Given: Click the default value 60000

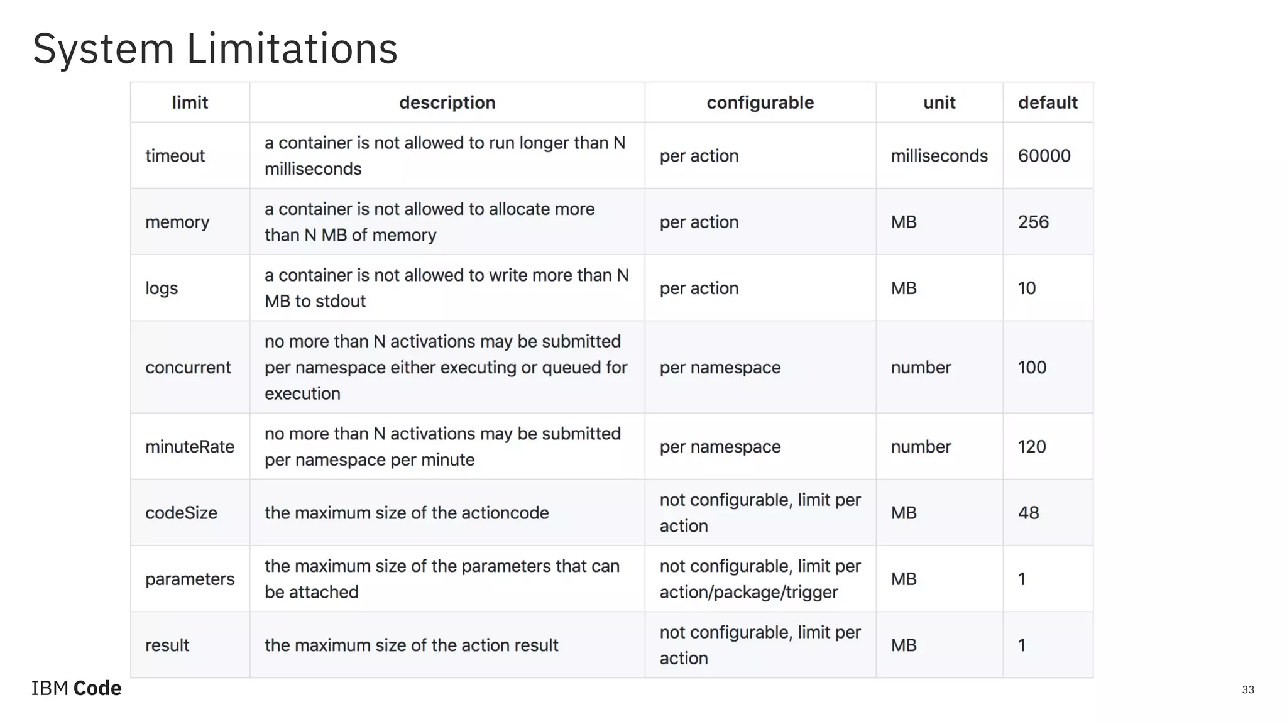Looking at the screenshot, I should (1044, 156).
